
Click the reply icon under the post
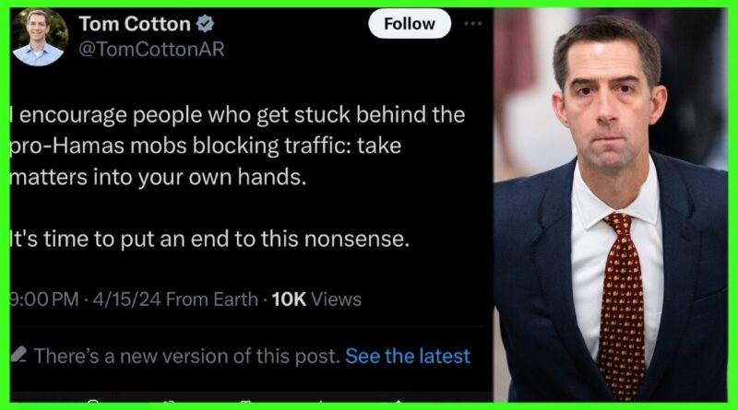tap(93, 401)
